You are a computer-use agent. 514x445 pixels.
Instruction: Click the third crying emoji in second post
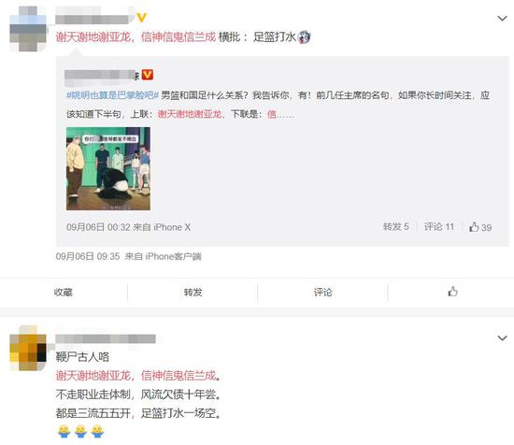pos(98,432)
